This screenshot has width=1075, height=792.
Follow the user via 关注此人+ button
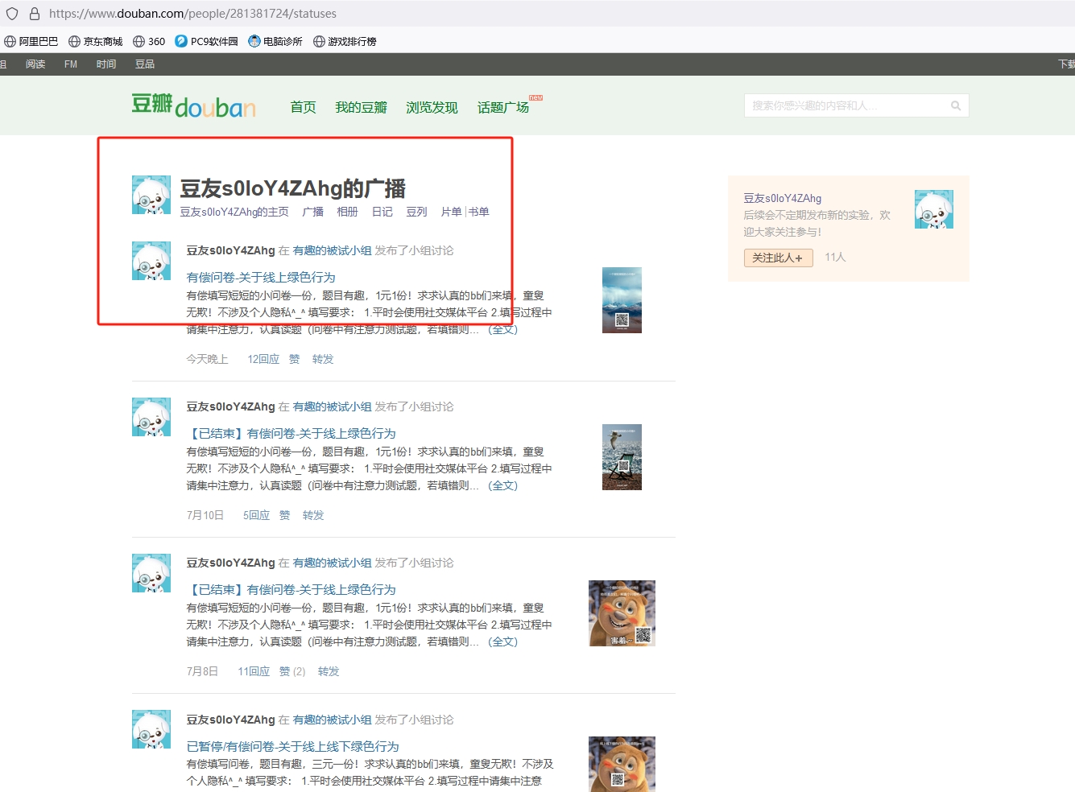click(x=778, y=258)
